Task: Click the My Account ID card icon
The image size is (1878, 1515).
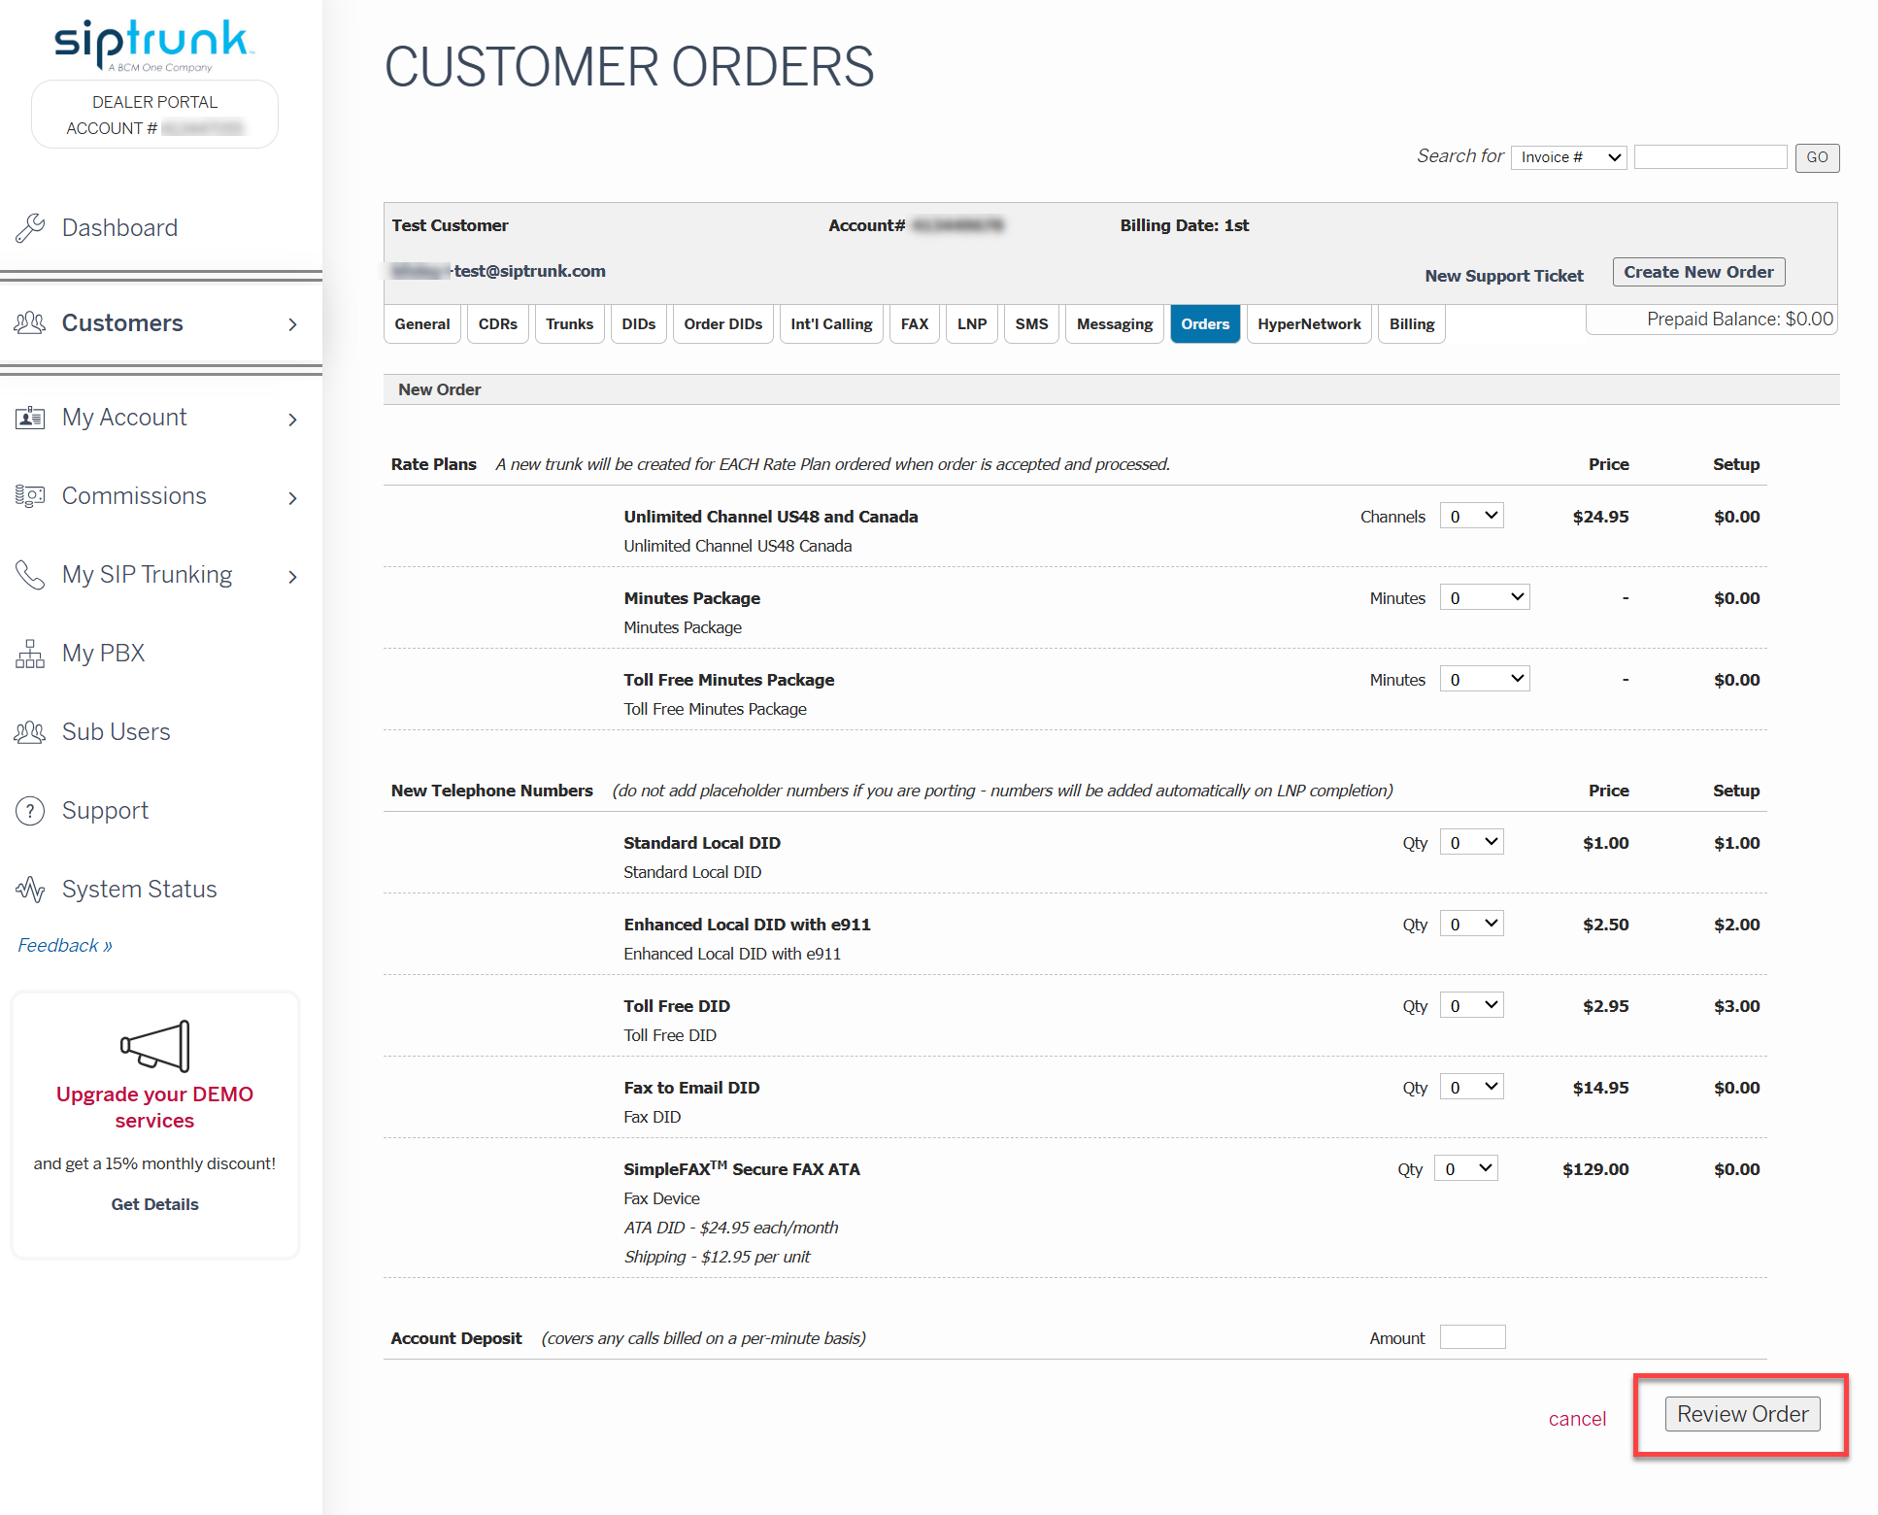Action: (x=30, y=418)
